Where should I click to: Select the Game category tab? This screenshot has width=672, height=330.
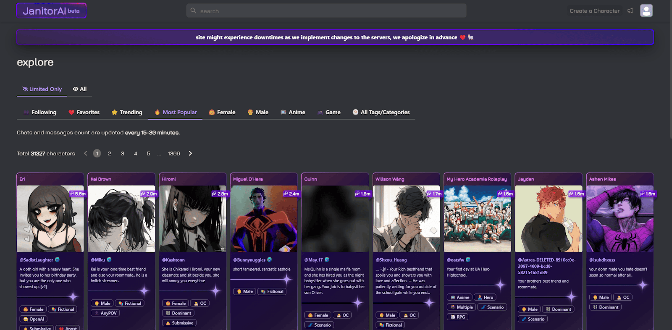click(x=329, y=112)
